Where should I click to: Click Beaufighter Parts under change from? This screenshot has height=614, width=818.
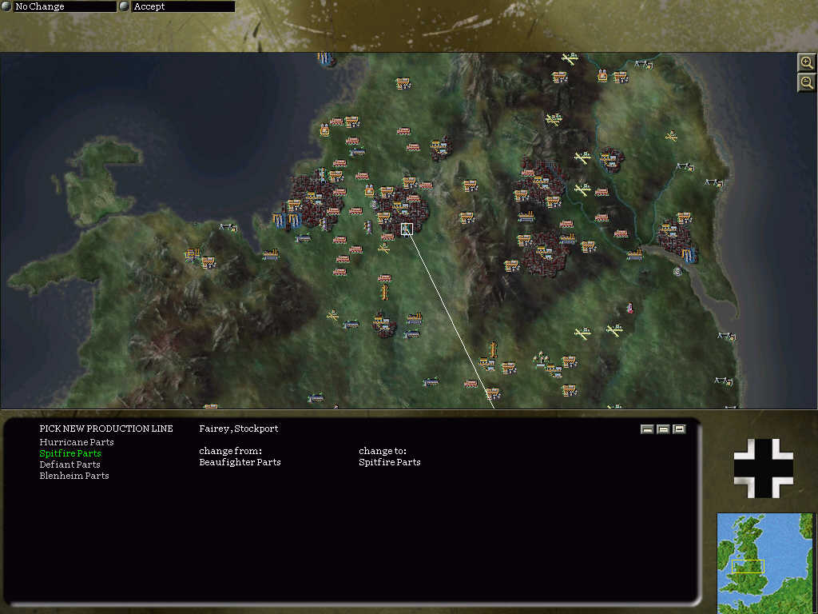240,462
